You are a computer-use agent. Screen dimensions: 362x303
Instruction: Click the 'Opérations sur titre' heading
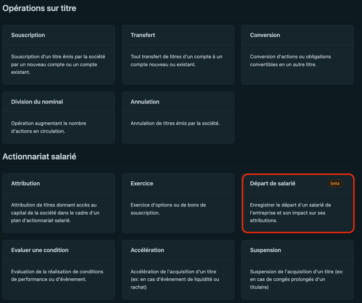(39, 8)
